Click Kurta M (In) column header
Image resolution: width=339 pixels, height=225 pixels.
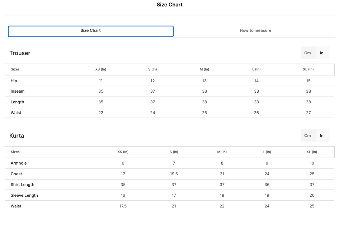point(222,152)
